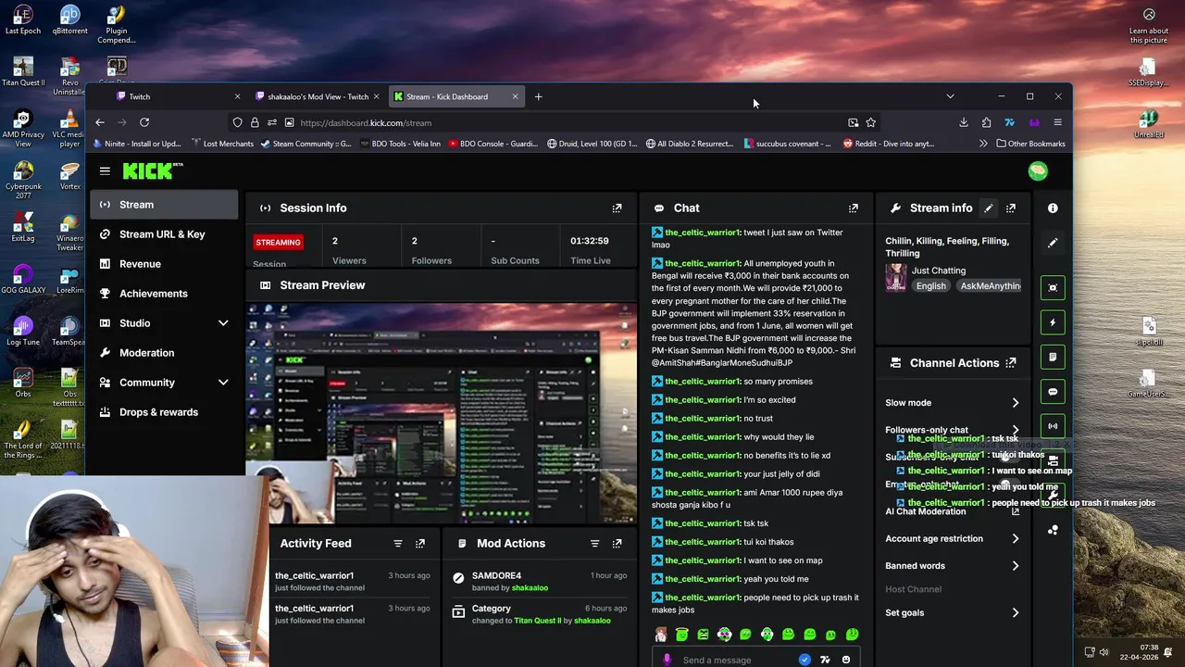Image resolution: width=1185 pixels, height=667 pixels.
Task: Pop out the Stream info panel
Action: (x=1011, y=208)
